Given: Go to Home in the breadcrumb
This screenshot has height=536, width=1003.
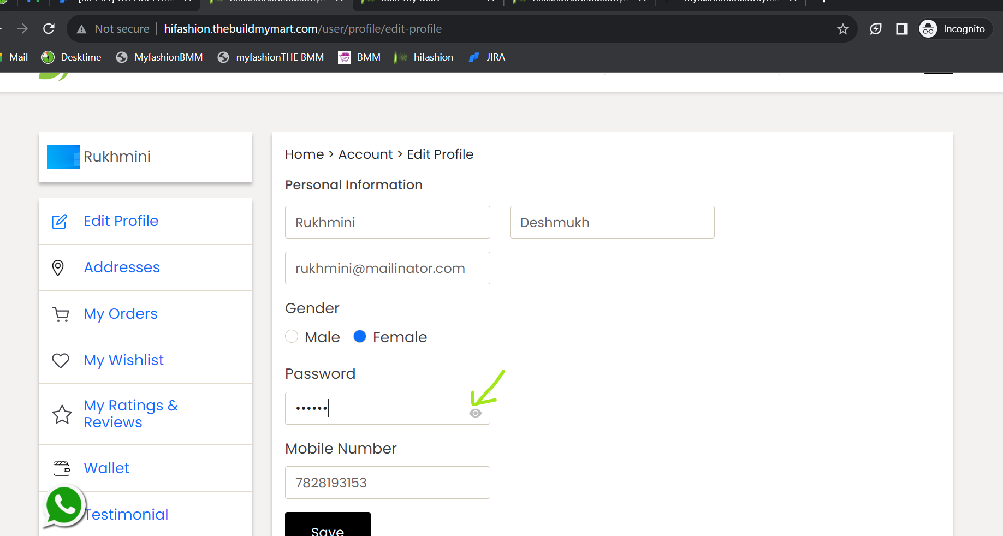Looking at the screenshot, I should 305,154.
